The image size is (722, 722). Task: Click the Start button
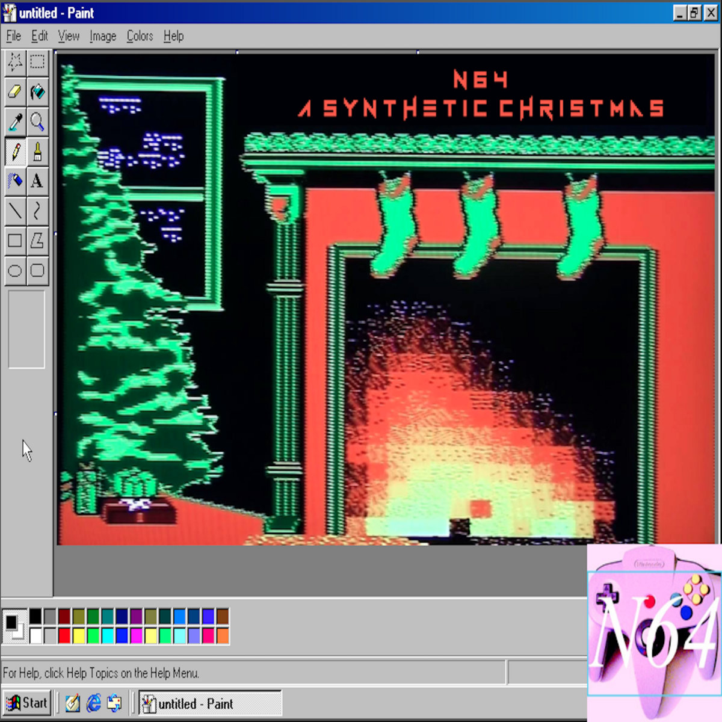tap(27, 703)
